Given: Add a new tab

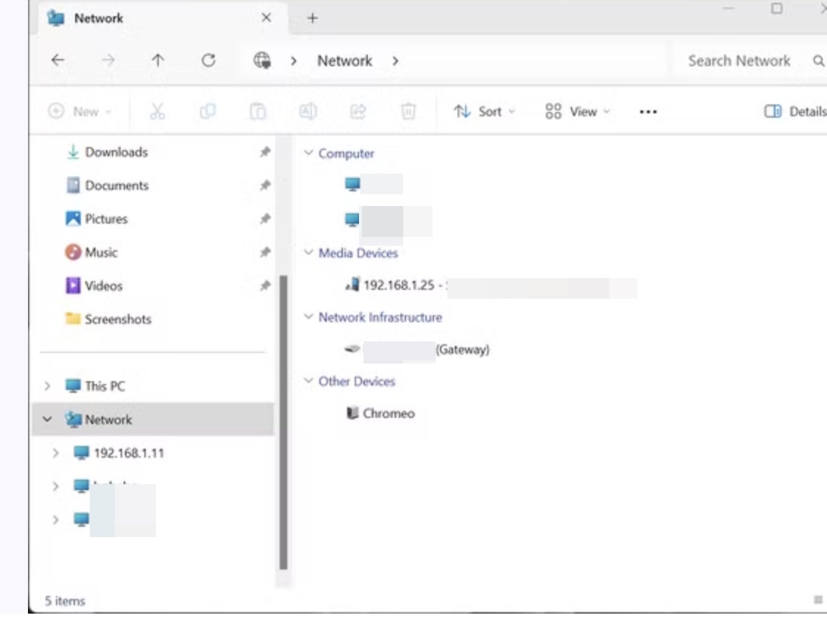Looking at the screenshot, I should (312, 18).
